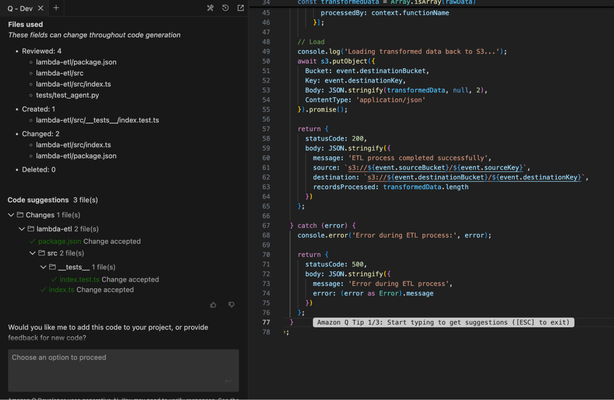614x400 pixels.
Task: Click the send arrow in prompt box
Action: coord(228,381)
